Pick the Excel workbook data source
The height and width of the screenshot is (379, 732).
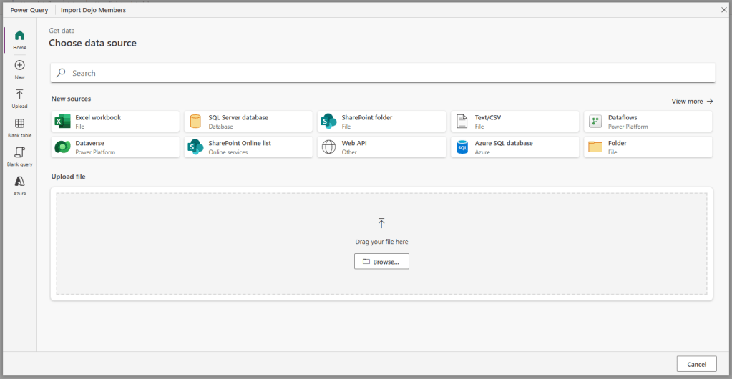115,122
